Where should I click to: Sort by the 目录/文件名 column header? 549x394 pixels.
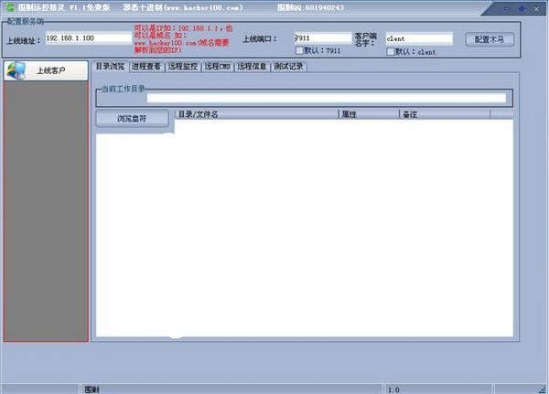[x=256, y=114]
